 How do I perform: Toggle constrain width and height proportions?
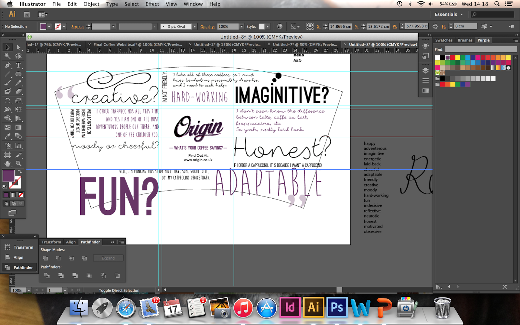point(435,26)
